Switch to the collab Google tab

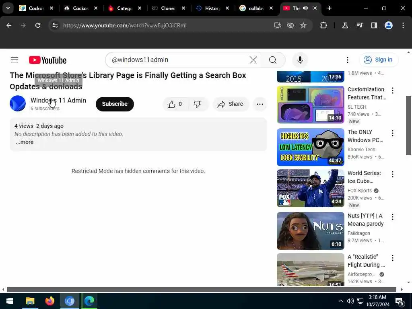point(255,8)
